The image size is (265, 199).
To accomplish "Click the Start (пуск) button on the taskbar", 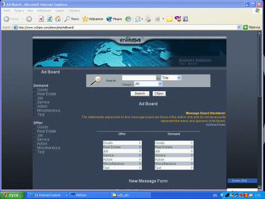I will point(12,195).
